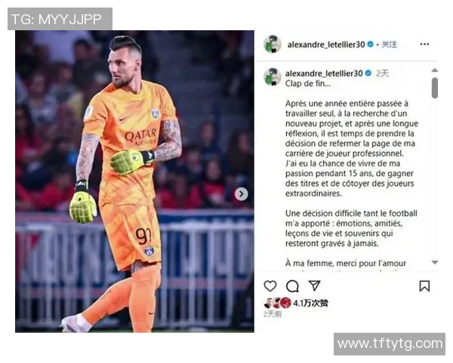Click verified badge in the header
453x363 pixels.
pyautogui.click(x=370, y=45)
